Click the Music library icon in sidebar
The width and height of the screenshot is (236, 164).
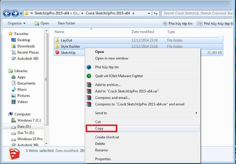[x=14, y=89]
